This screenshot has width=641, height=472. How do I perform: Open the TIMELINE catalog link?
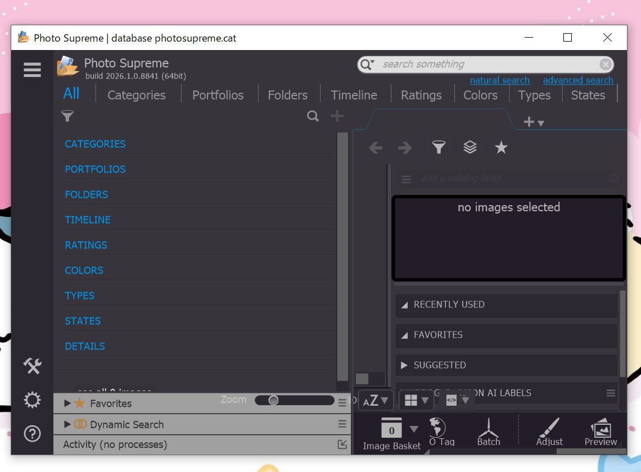[88, 220]
